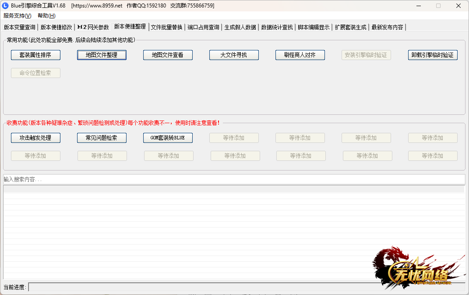The width and height of the screenshot is (469, 295).
Task: Click the 套装属性排序 button
Action: click(35, 55)
